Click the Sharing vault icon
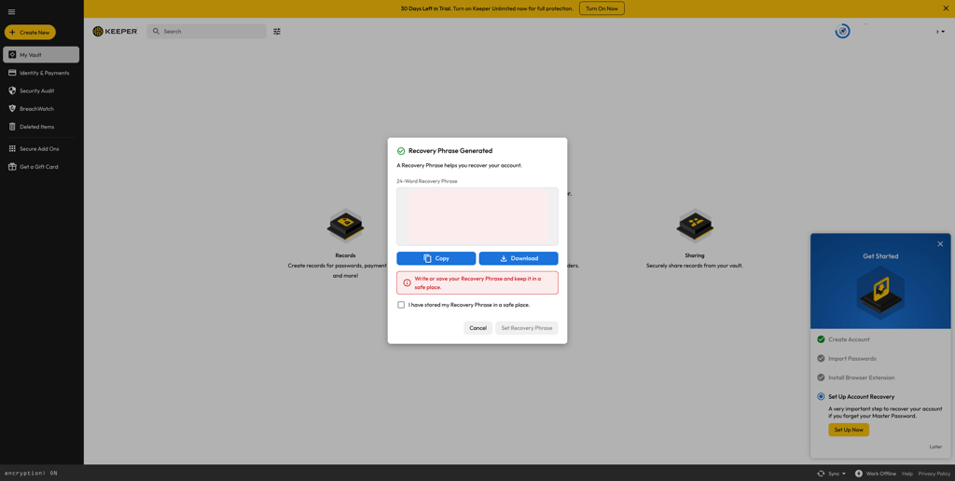 [x=694, y=226]
